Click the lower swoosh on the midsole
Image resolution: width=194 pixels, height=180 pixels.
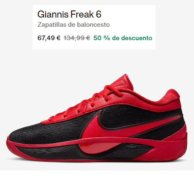pyautogui.click(x=97, y=148)
